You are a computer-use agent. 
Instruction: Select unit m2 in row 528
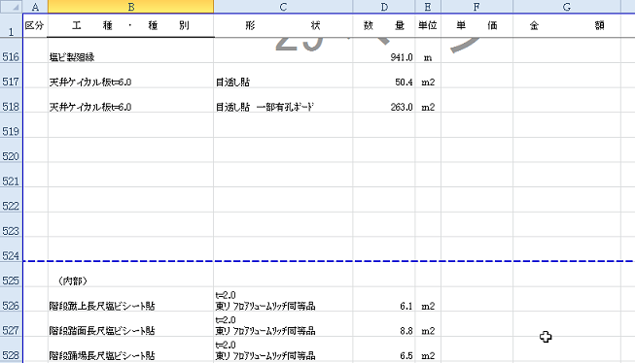pyautogui.click(x=428, y=349)
